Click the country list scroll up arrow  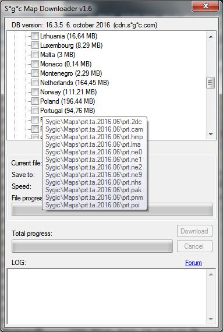211,37
